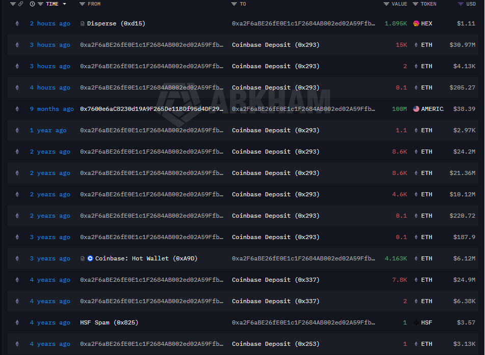Image resolution: width=485 pixels, height=355 pixels.
Task: Open the TO column filter
Action: click(x=234, y=4)
